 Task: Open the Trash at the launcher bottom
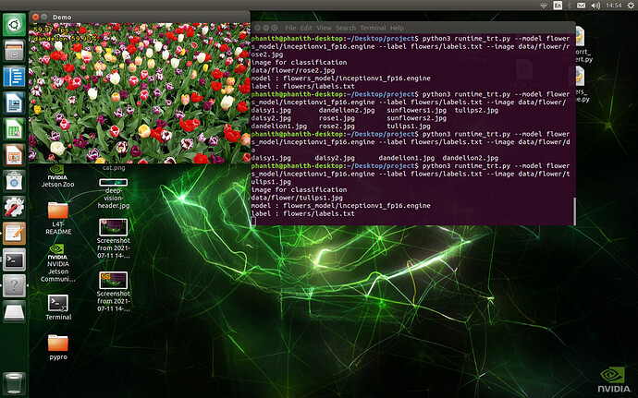tap(14, 383)
